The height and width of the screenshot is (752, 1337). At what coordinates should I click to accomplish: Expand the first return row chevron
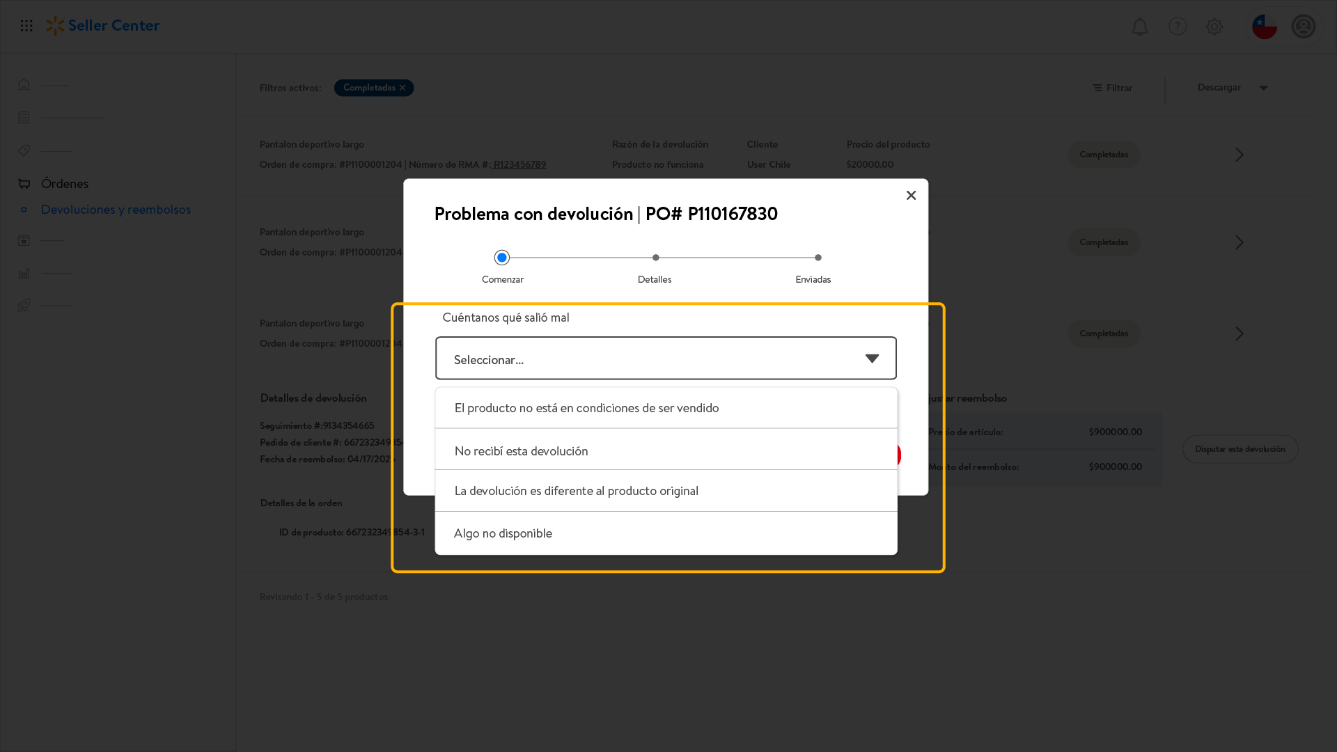[1239, 155]
